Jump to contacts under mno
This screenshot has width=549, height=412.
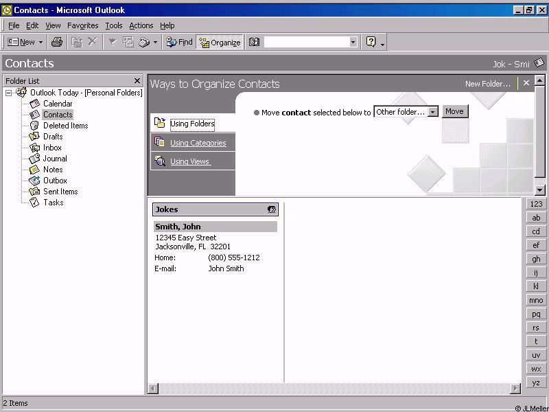[536, 300]
